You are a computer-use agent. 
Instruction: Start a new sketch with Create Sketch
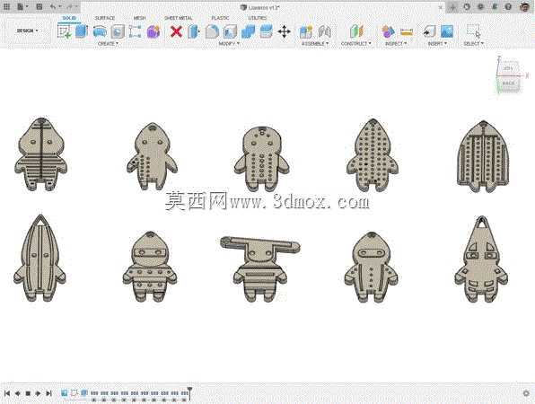pos(64,31)
